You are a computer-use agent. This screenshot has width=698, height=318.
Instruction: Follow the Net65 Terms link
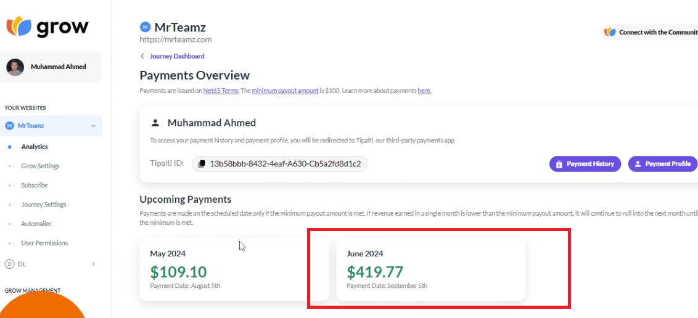point(221,91)
